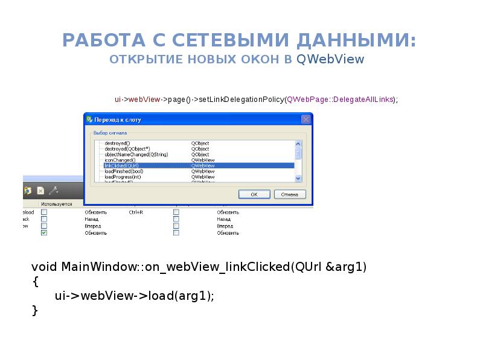Toggle the checkable checkbox in the Назад row
The height and width of the screenshot is (362, 483).
(x=176, y=219)
